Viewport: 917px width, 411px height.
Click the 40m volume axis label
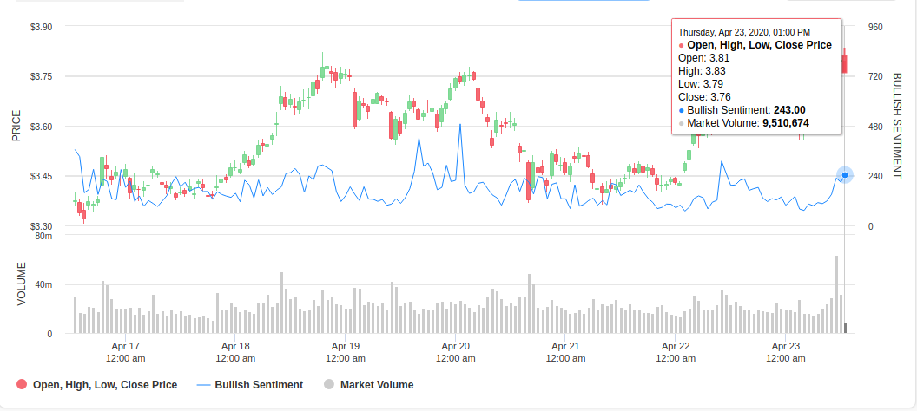(43, 285)
